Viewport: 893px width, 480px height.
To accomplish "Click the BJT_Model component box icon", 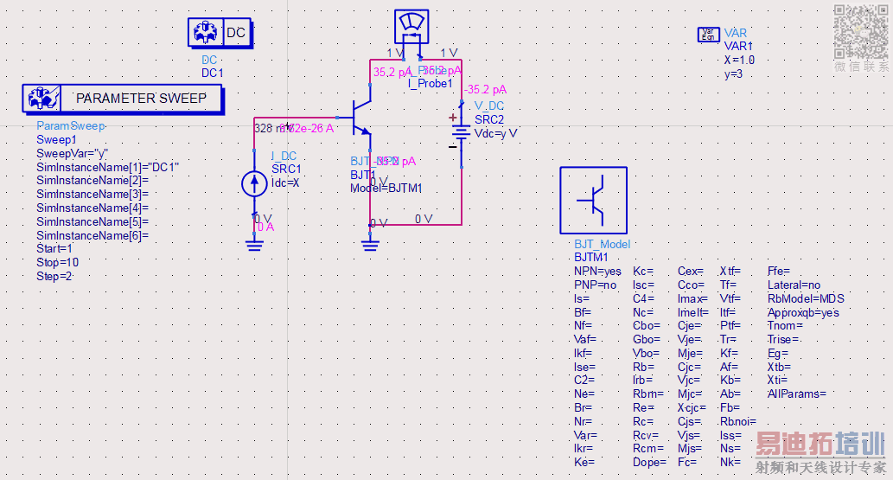I will pyautogui.click(x=593, y=200).
